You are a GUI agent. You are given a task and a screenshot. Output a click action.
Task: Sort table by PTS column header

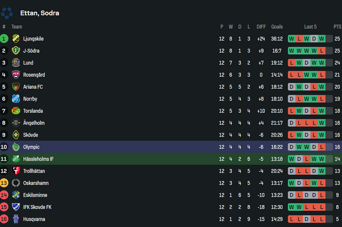coord(337,27)
